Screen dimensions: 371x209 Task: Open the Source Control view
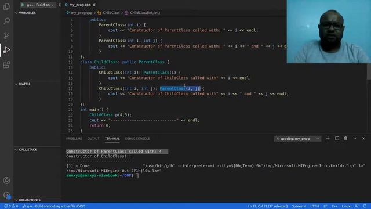[x=6, y=35]
